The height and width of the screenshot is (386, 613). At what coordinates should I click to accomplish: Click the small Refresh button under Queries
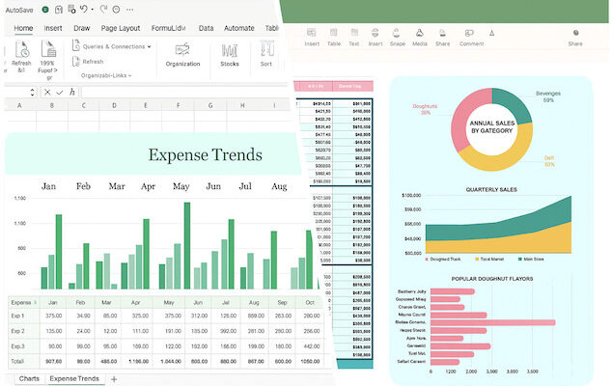click(x=88, y=62)
